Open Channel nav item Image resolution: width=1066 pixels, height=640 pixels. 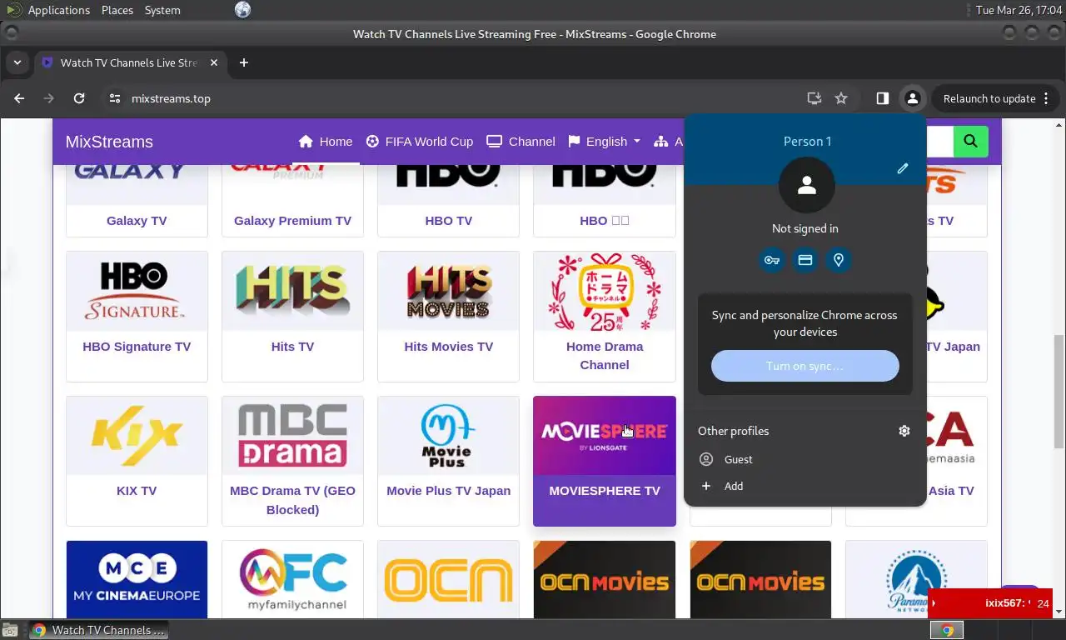click(521, 142)
